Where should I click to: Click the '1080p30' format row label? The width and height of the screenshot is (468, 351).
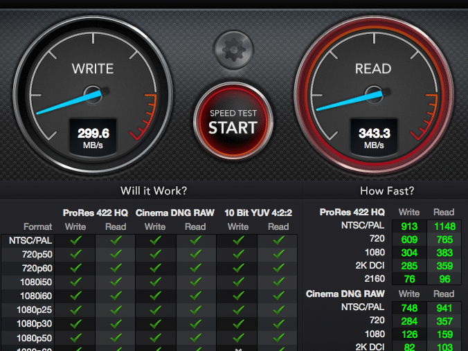(x=35, y=323)
